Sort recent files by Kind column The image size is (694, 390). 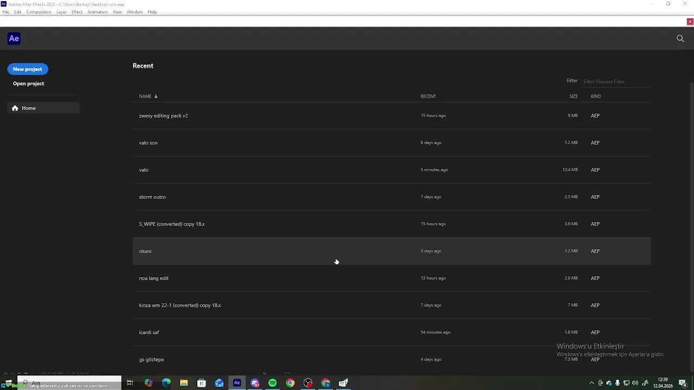596,96
